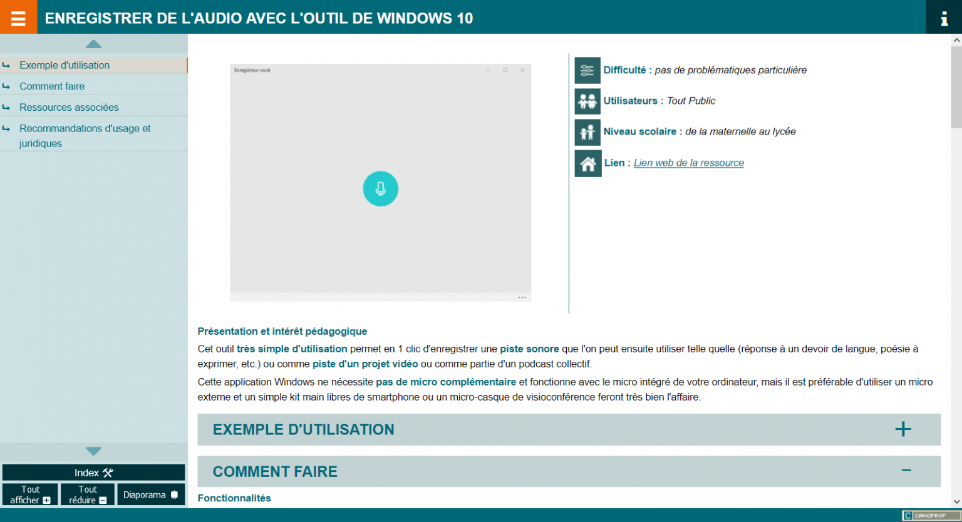Open the orange hamburger menu
The image size is (962, 522).
(18, 18)
